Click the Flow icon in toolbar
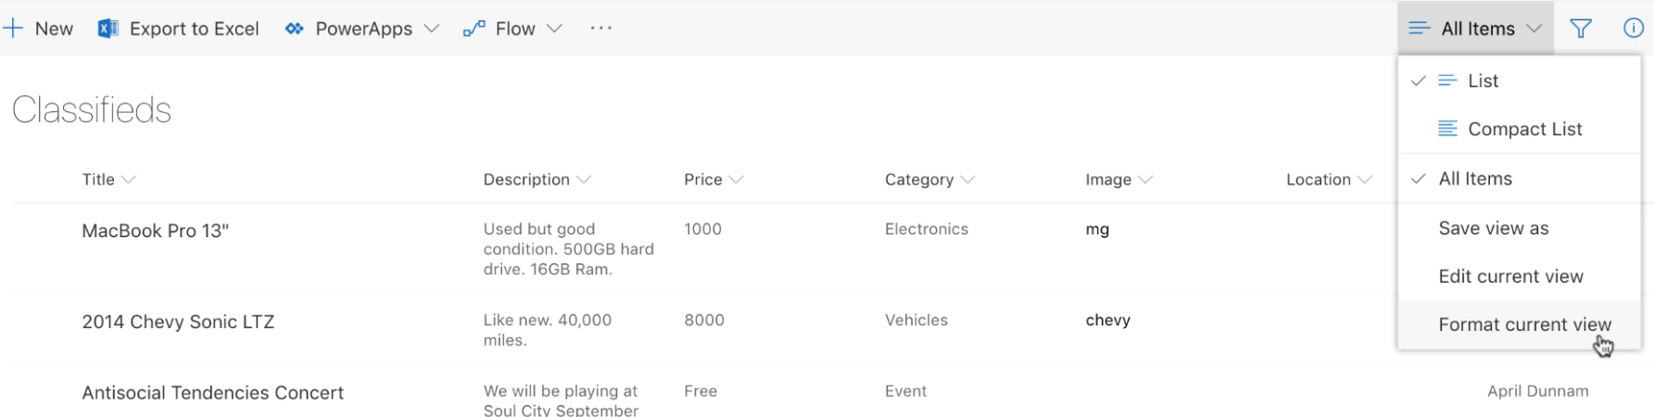The width and height of the screenshot is (1654, 417). pos(474,29)
